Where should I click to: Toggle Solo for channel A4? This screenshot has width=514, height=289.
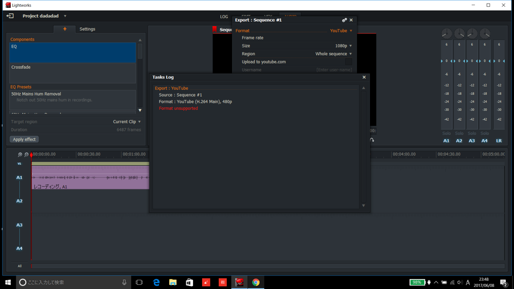tap(485, 133)
